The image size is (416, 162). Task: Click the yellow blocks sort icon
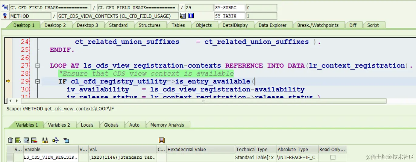pos(45,140)
